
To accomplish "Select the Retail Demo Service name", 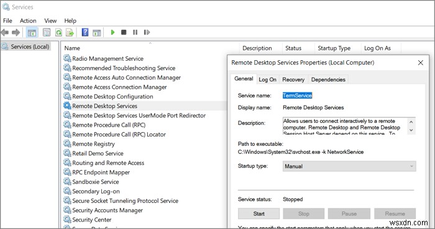I will click(98, 153).
